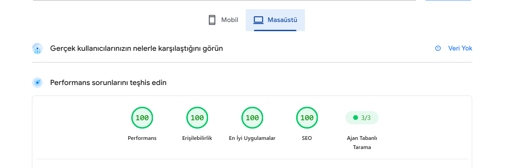Click the radar icon beside Performans sorunlarını teşhis edin
This screenshot has height=168, width=515.
[37, 83]
